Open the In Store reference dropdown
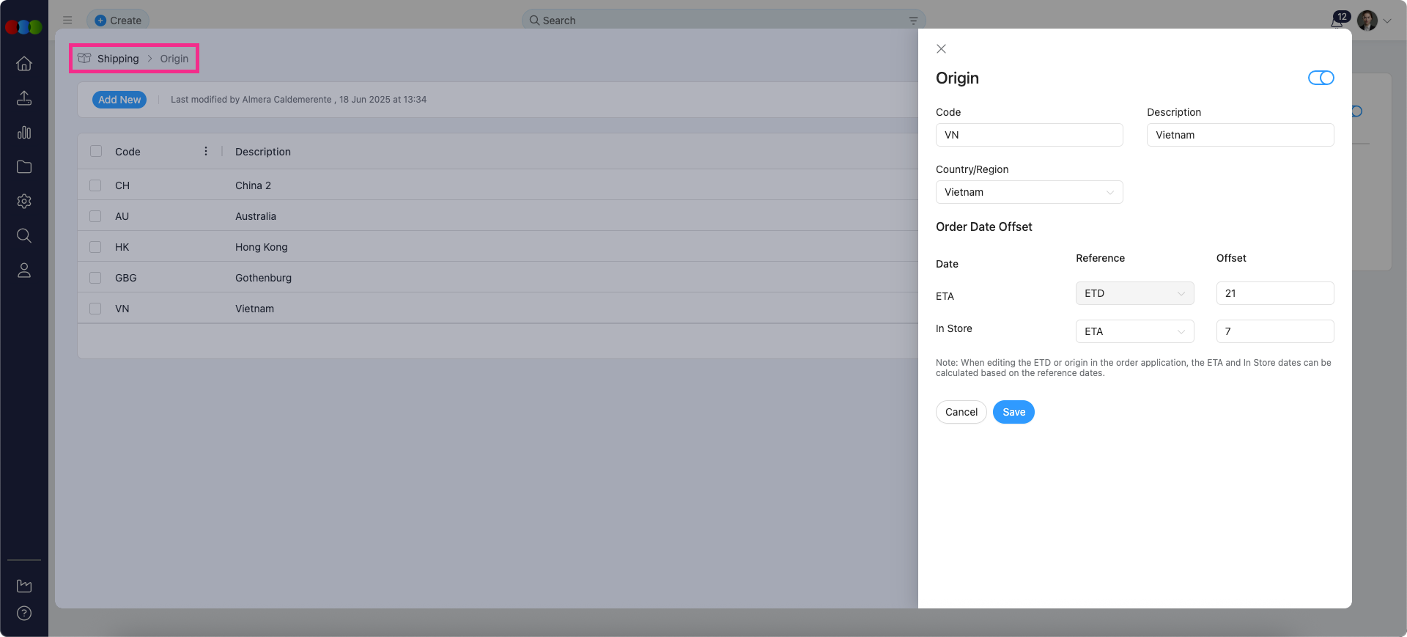 pos(1134,331)
